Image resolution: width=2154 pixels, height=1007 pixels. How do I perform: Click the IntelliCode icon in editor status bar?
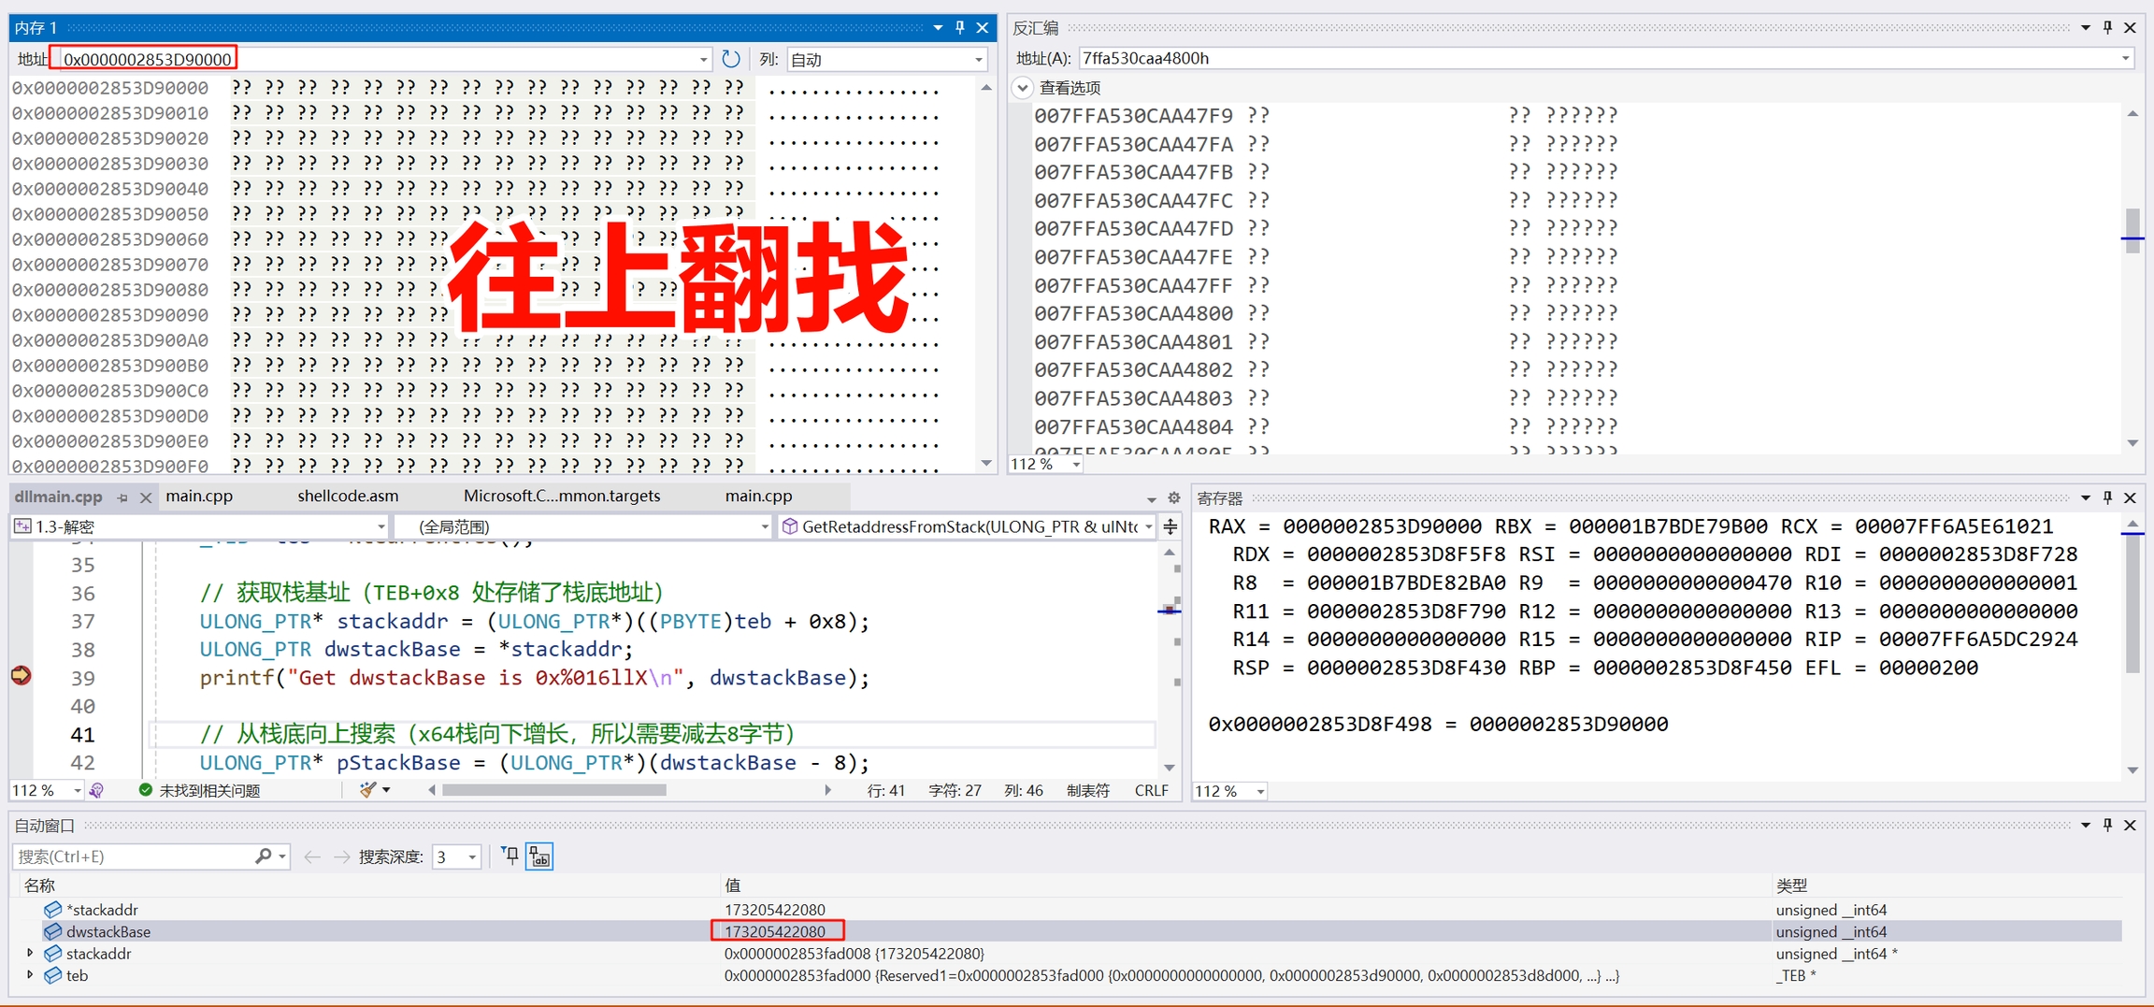pyautogui.click(x=97, y=791)
